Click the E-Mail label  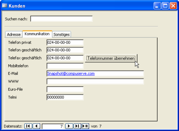[x=13, y=73]
